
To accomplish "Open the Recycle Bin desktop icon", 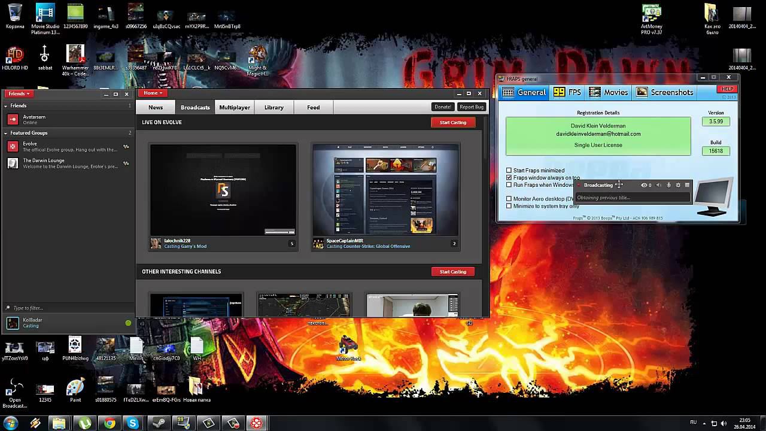I will point(15,16).
